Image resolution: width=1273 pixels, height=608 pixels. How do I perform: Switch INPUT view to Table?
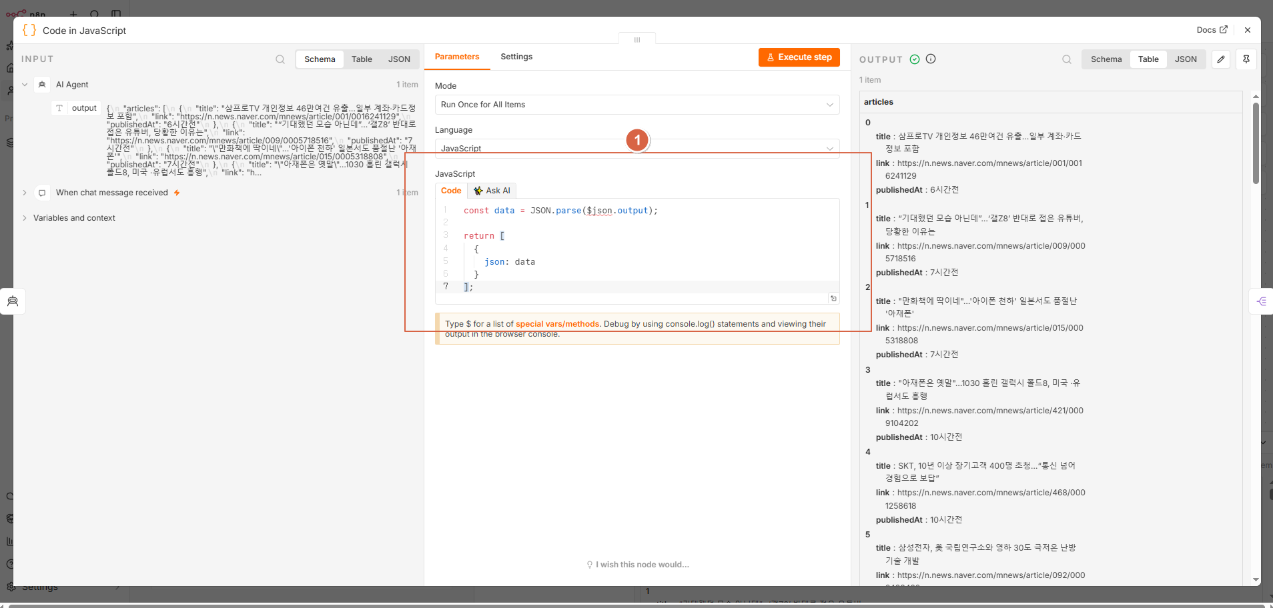coord(362,59)
